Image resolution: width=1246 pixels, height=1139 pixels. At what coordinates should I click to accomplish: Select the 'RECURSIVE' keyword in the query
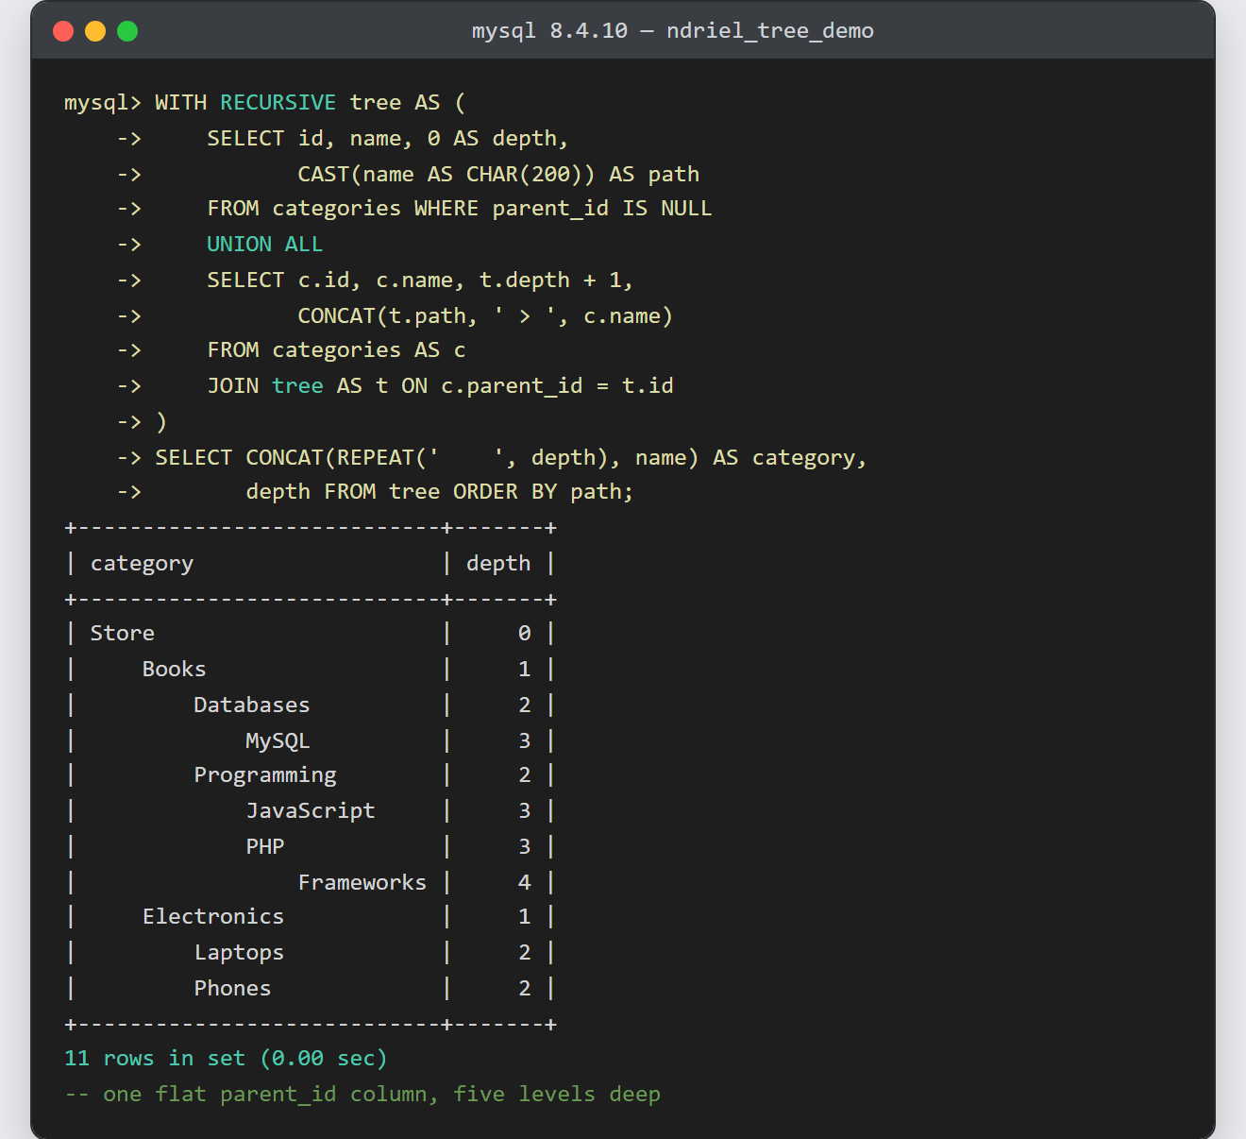278,102
